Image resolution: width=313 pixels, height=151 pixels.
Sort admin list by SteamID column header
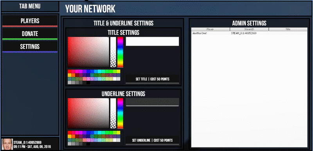(x=249, y=29)
